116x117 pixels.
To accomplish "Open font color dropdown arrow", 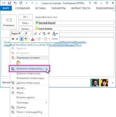I will 36,39.
